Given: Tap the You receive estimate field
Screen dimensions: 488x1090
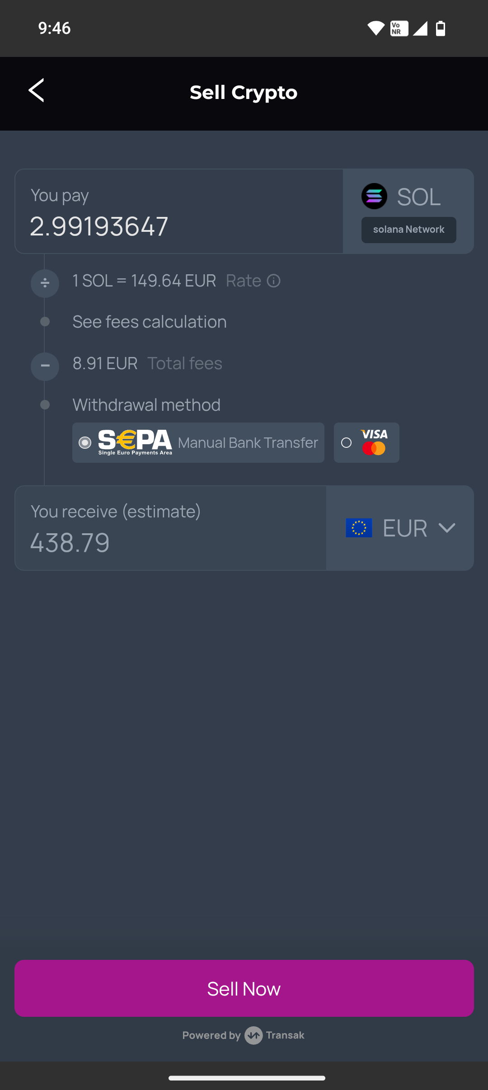Looking at the screenshot, I should click(x=170, y=542).
